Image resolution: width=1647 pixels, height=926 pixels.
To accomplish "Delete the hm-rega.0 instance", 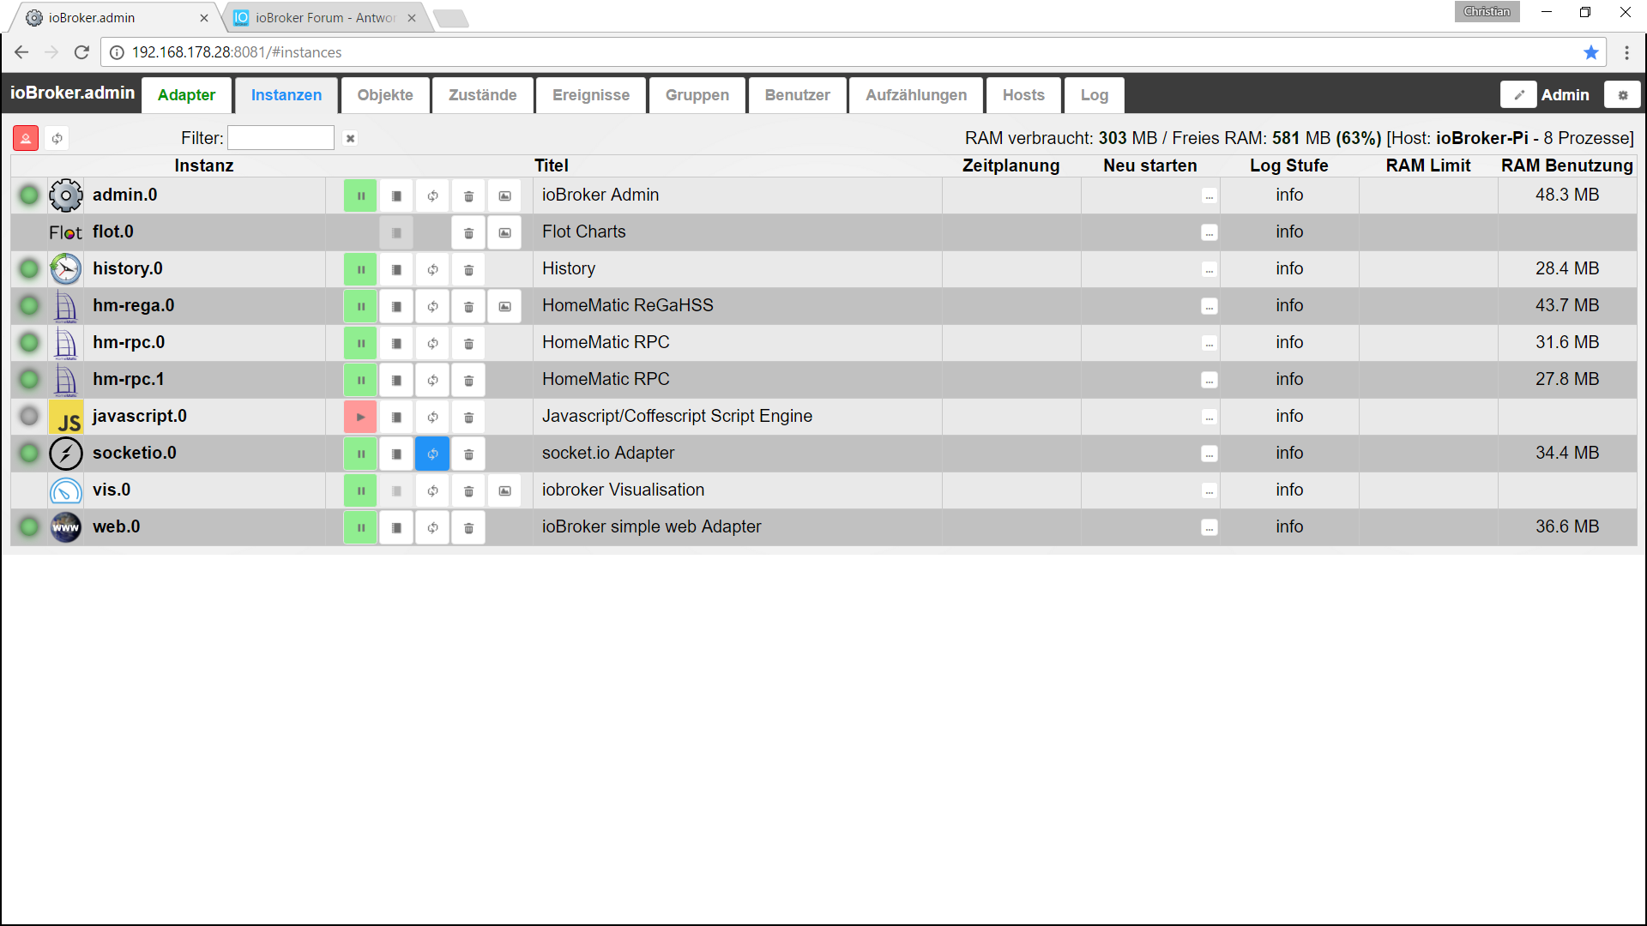I will pyautogui.click(x=468, y=306).
